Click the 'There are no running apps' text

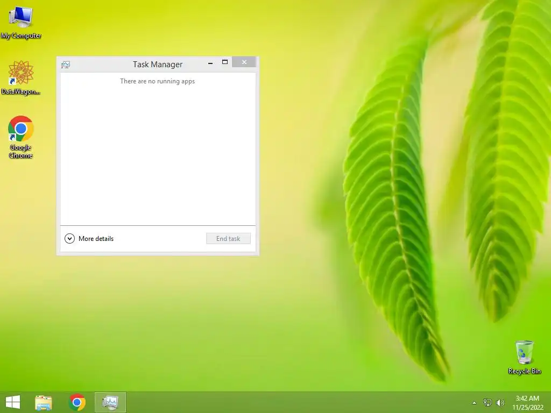(158, 81)
